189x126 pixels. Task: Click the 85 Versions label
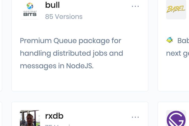pyautogui.click(x=64, y=17)
